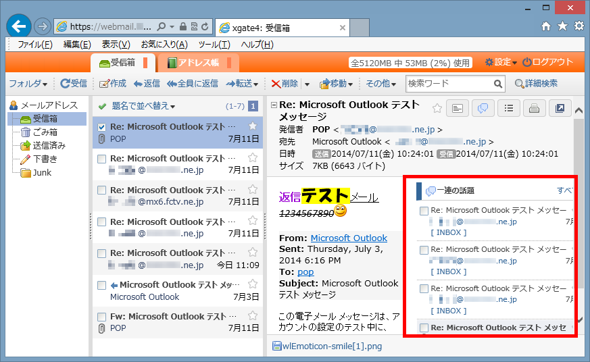This screenshot has width=590, height=362.
Task: Check the box for Fw: Microsoft Outlook mail
Action: [101, 317]
